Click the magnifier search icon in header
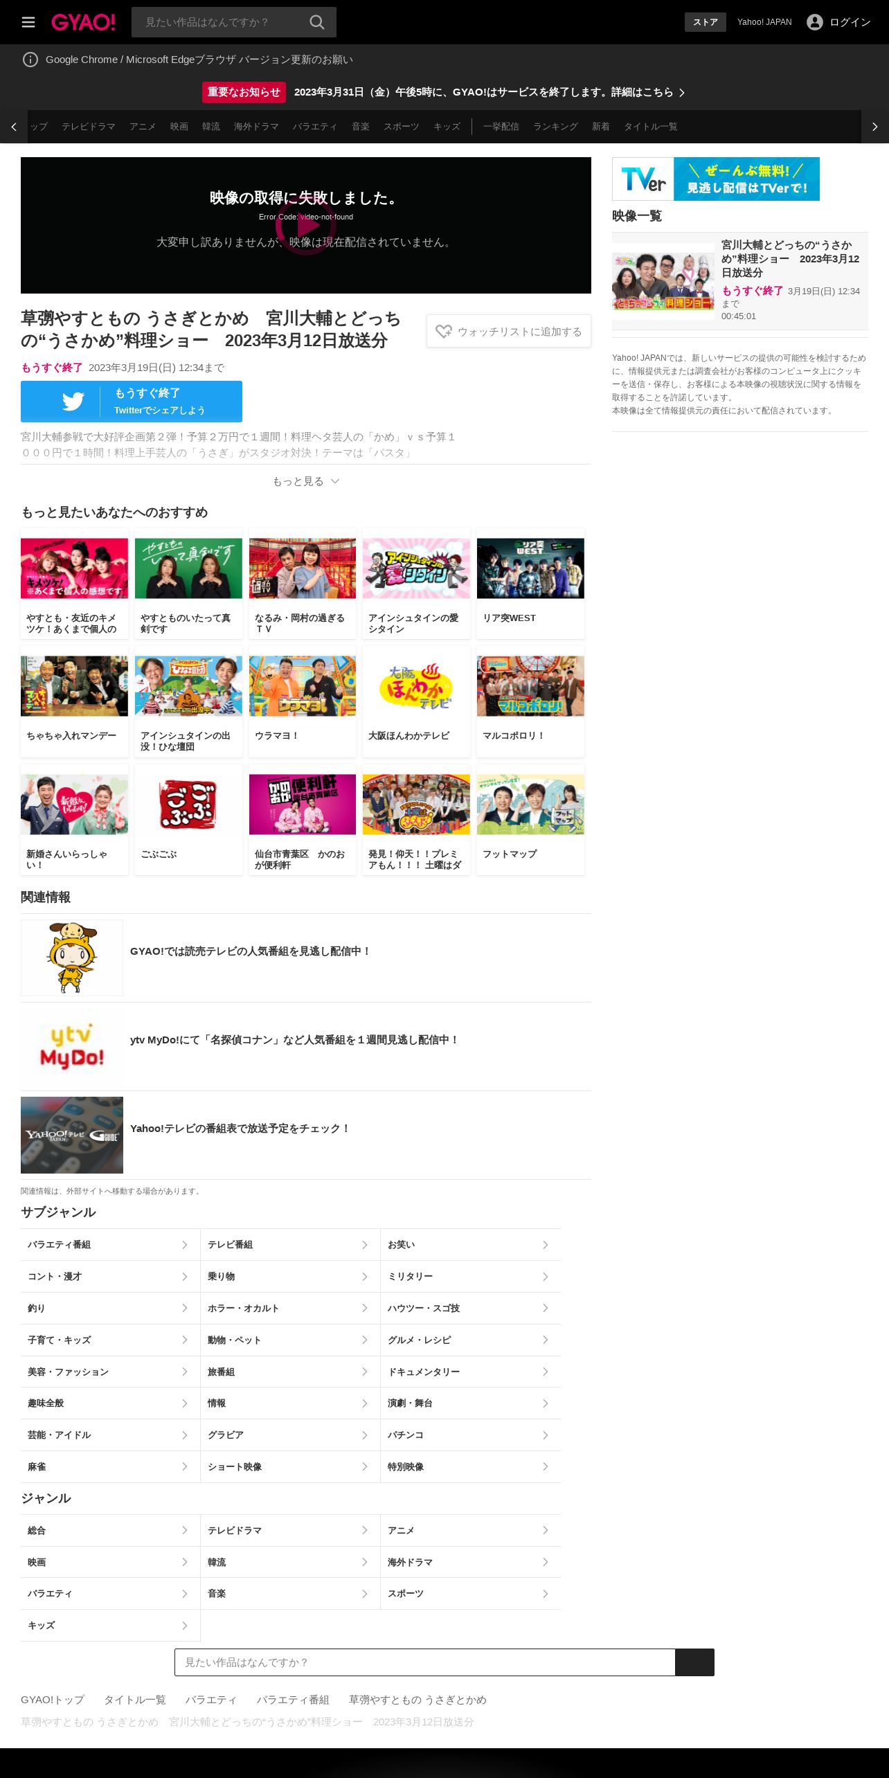Image resolution: width=889 pixels, height=1778 pixels. tap(317, 22)
